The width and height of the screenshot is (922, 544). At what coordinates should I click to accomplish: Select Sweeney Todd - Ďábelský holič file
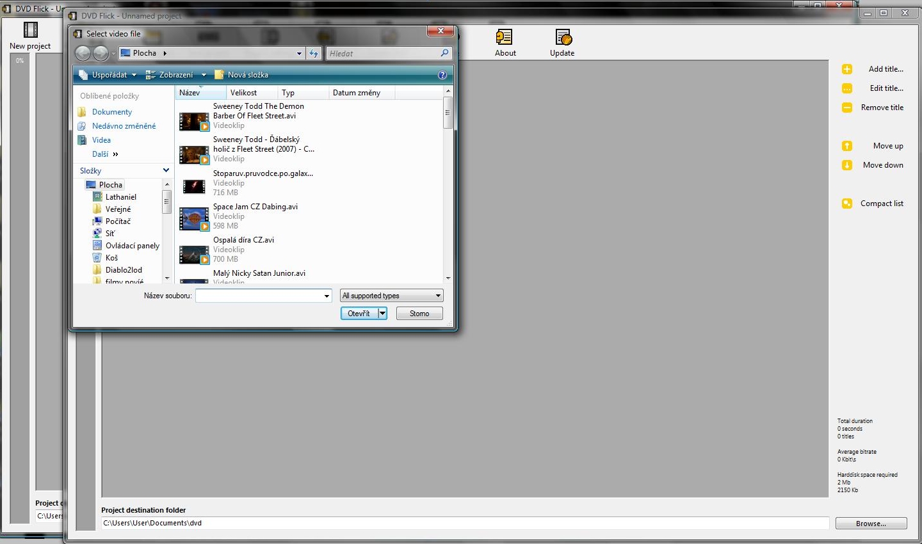[x=264, y=149]
